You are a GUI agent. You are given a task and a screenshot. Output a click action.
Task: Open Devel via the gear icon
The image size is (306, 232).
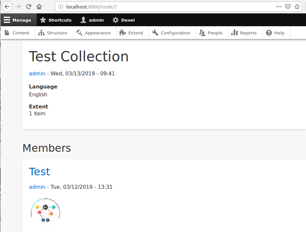point(115,20)
